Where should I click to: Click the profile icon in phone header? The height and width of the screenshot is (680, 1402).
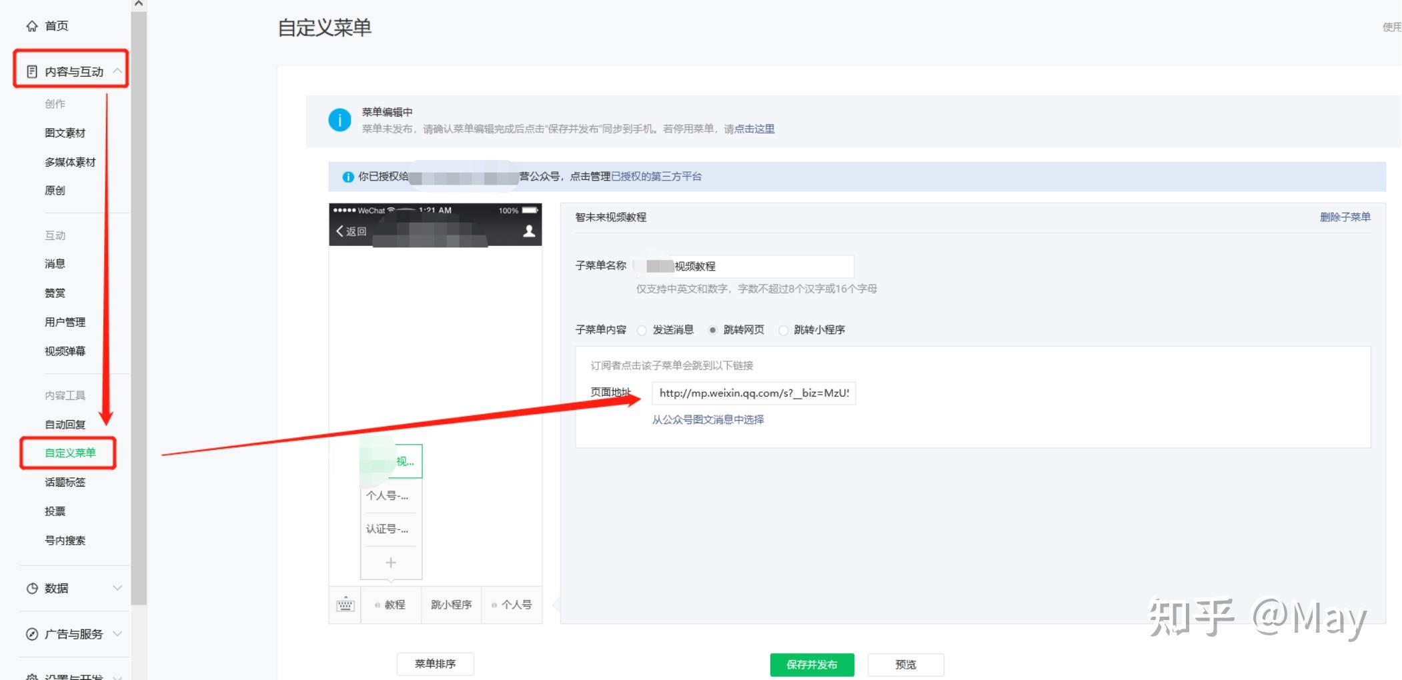click(529, 231)
